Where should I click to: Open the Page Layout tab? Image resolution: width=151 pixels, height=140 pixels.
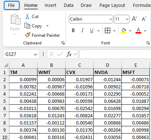(112, 5)
